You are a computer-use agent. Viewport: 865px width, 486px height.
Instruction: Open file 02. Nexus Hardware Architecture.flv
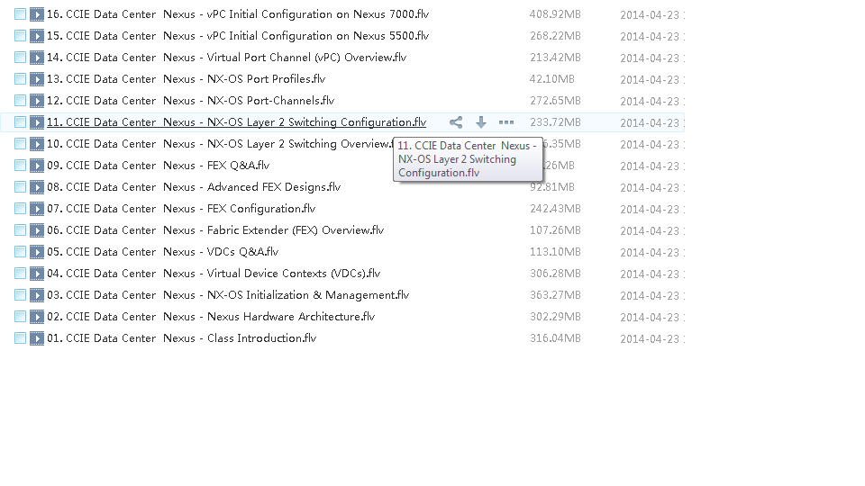coord(211,317)
